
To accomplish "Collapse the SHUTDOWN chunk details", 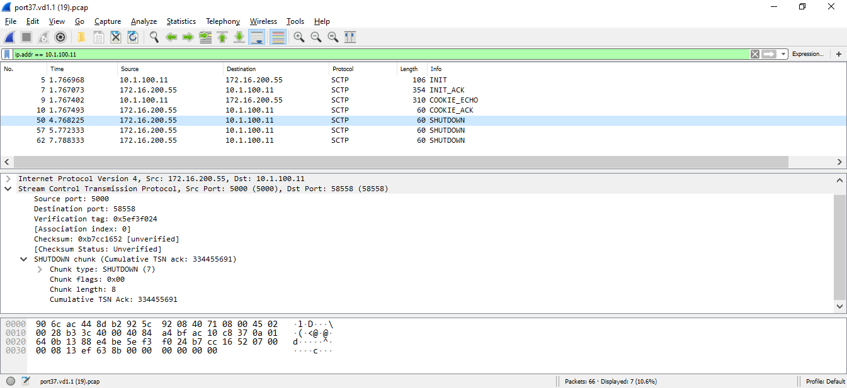I will coord(23,258).
